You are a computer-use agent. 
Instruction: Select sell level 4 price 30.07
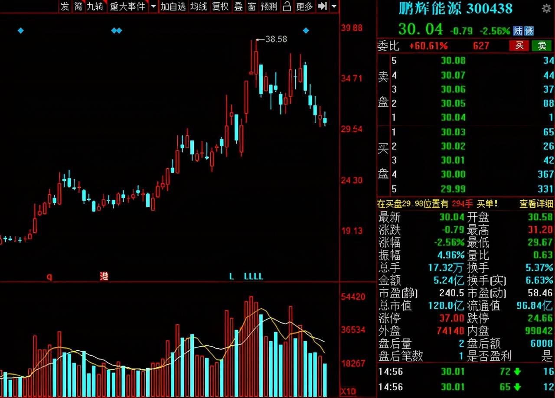point(453,75)
